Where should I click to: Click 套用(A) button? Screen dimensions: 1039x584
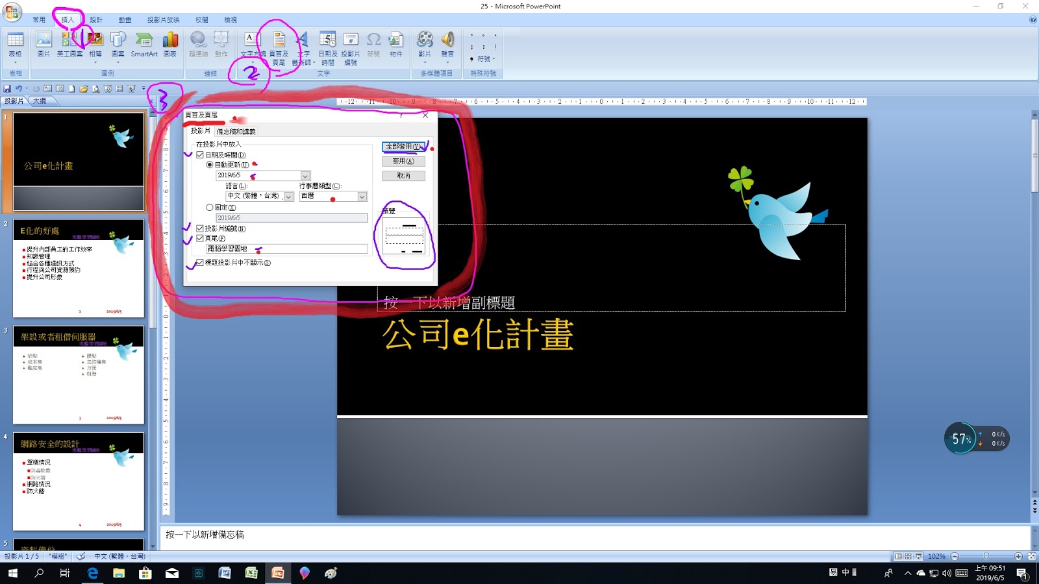(403, 161)
